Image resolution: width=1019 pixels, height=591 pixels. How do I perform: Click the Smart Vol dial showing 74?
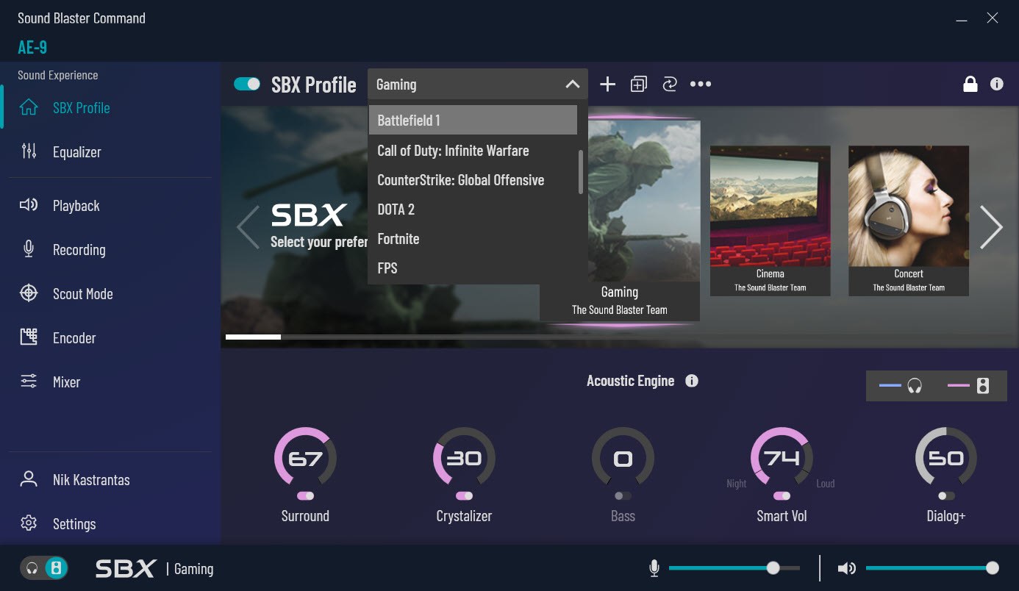tap(782, 459)
